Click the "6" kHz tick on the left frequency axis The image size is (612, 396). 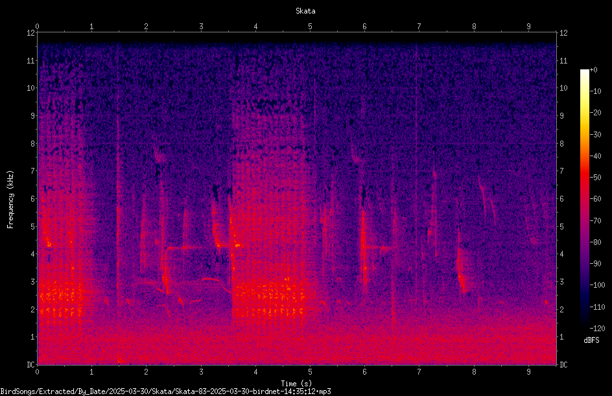(32, 199)
